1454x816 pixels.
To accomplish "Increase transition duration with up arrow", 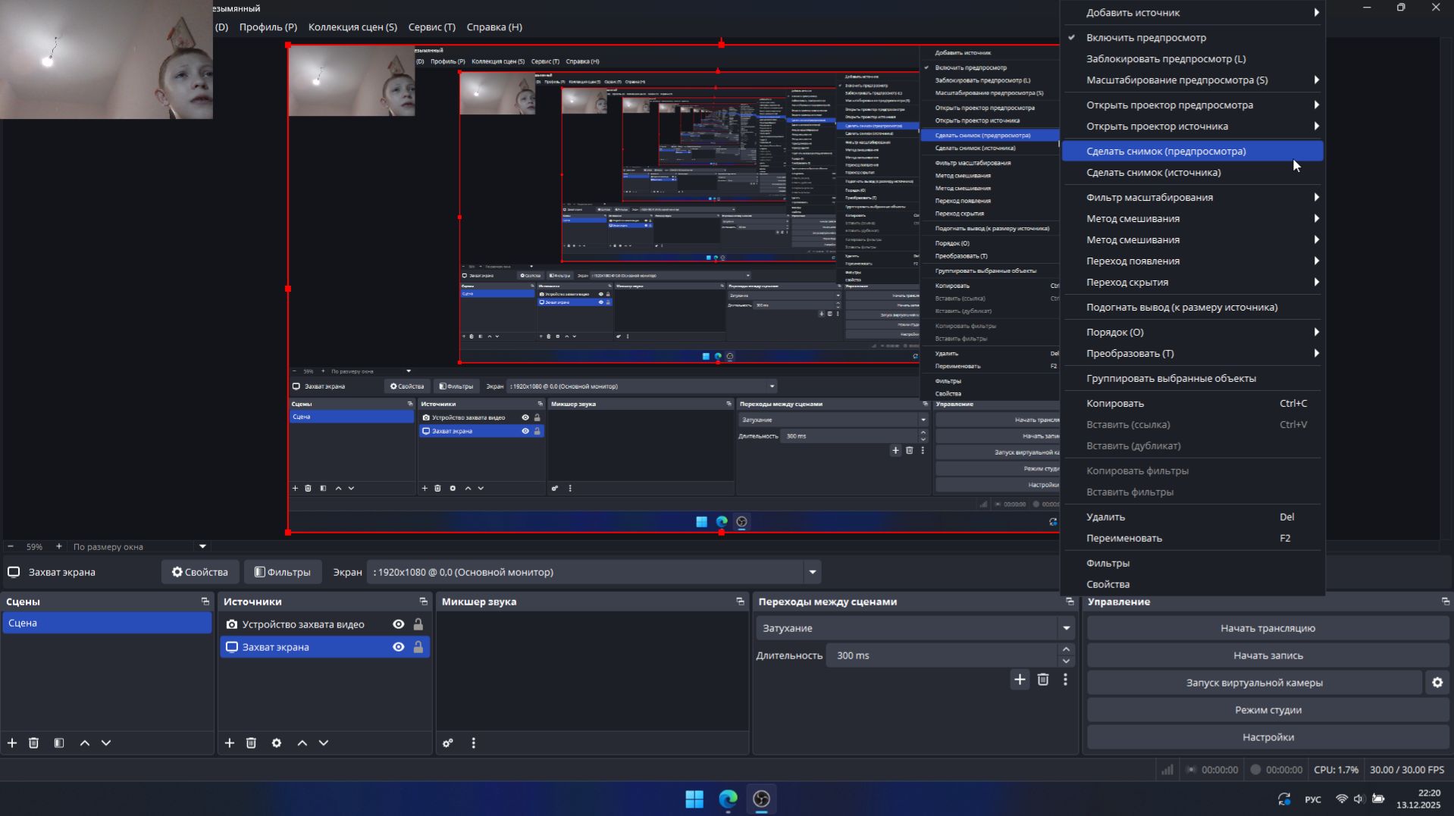I will (1066, 649).
